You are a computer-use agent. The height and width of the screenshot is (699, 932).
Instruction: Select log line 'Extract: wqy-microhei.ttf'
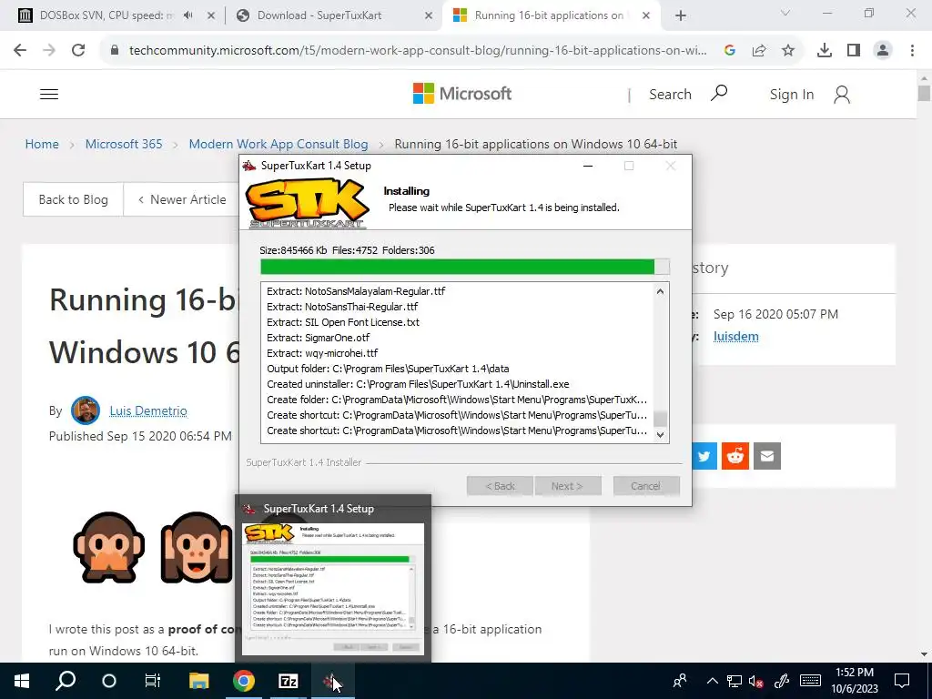click(322, 353)
